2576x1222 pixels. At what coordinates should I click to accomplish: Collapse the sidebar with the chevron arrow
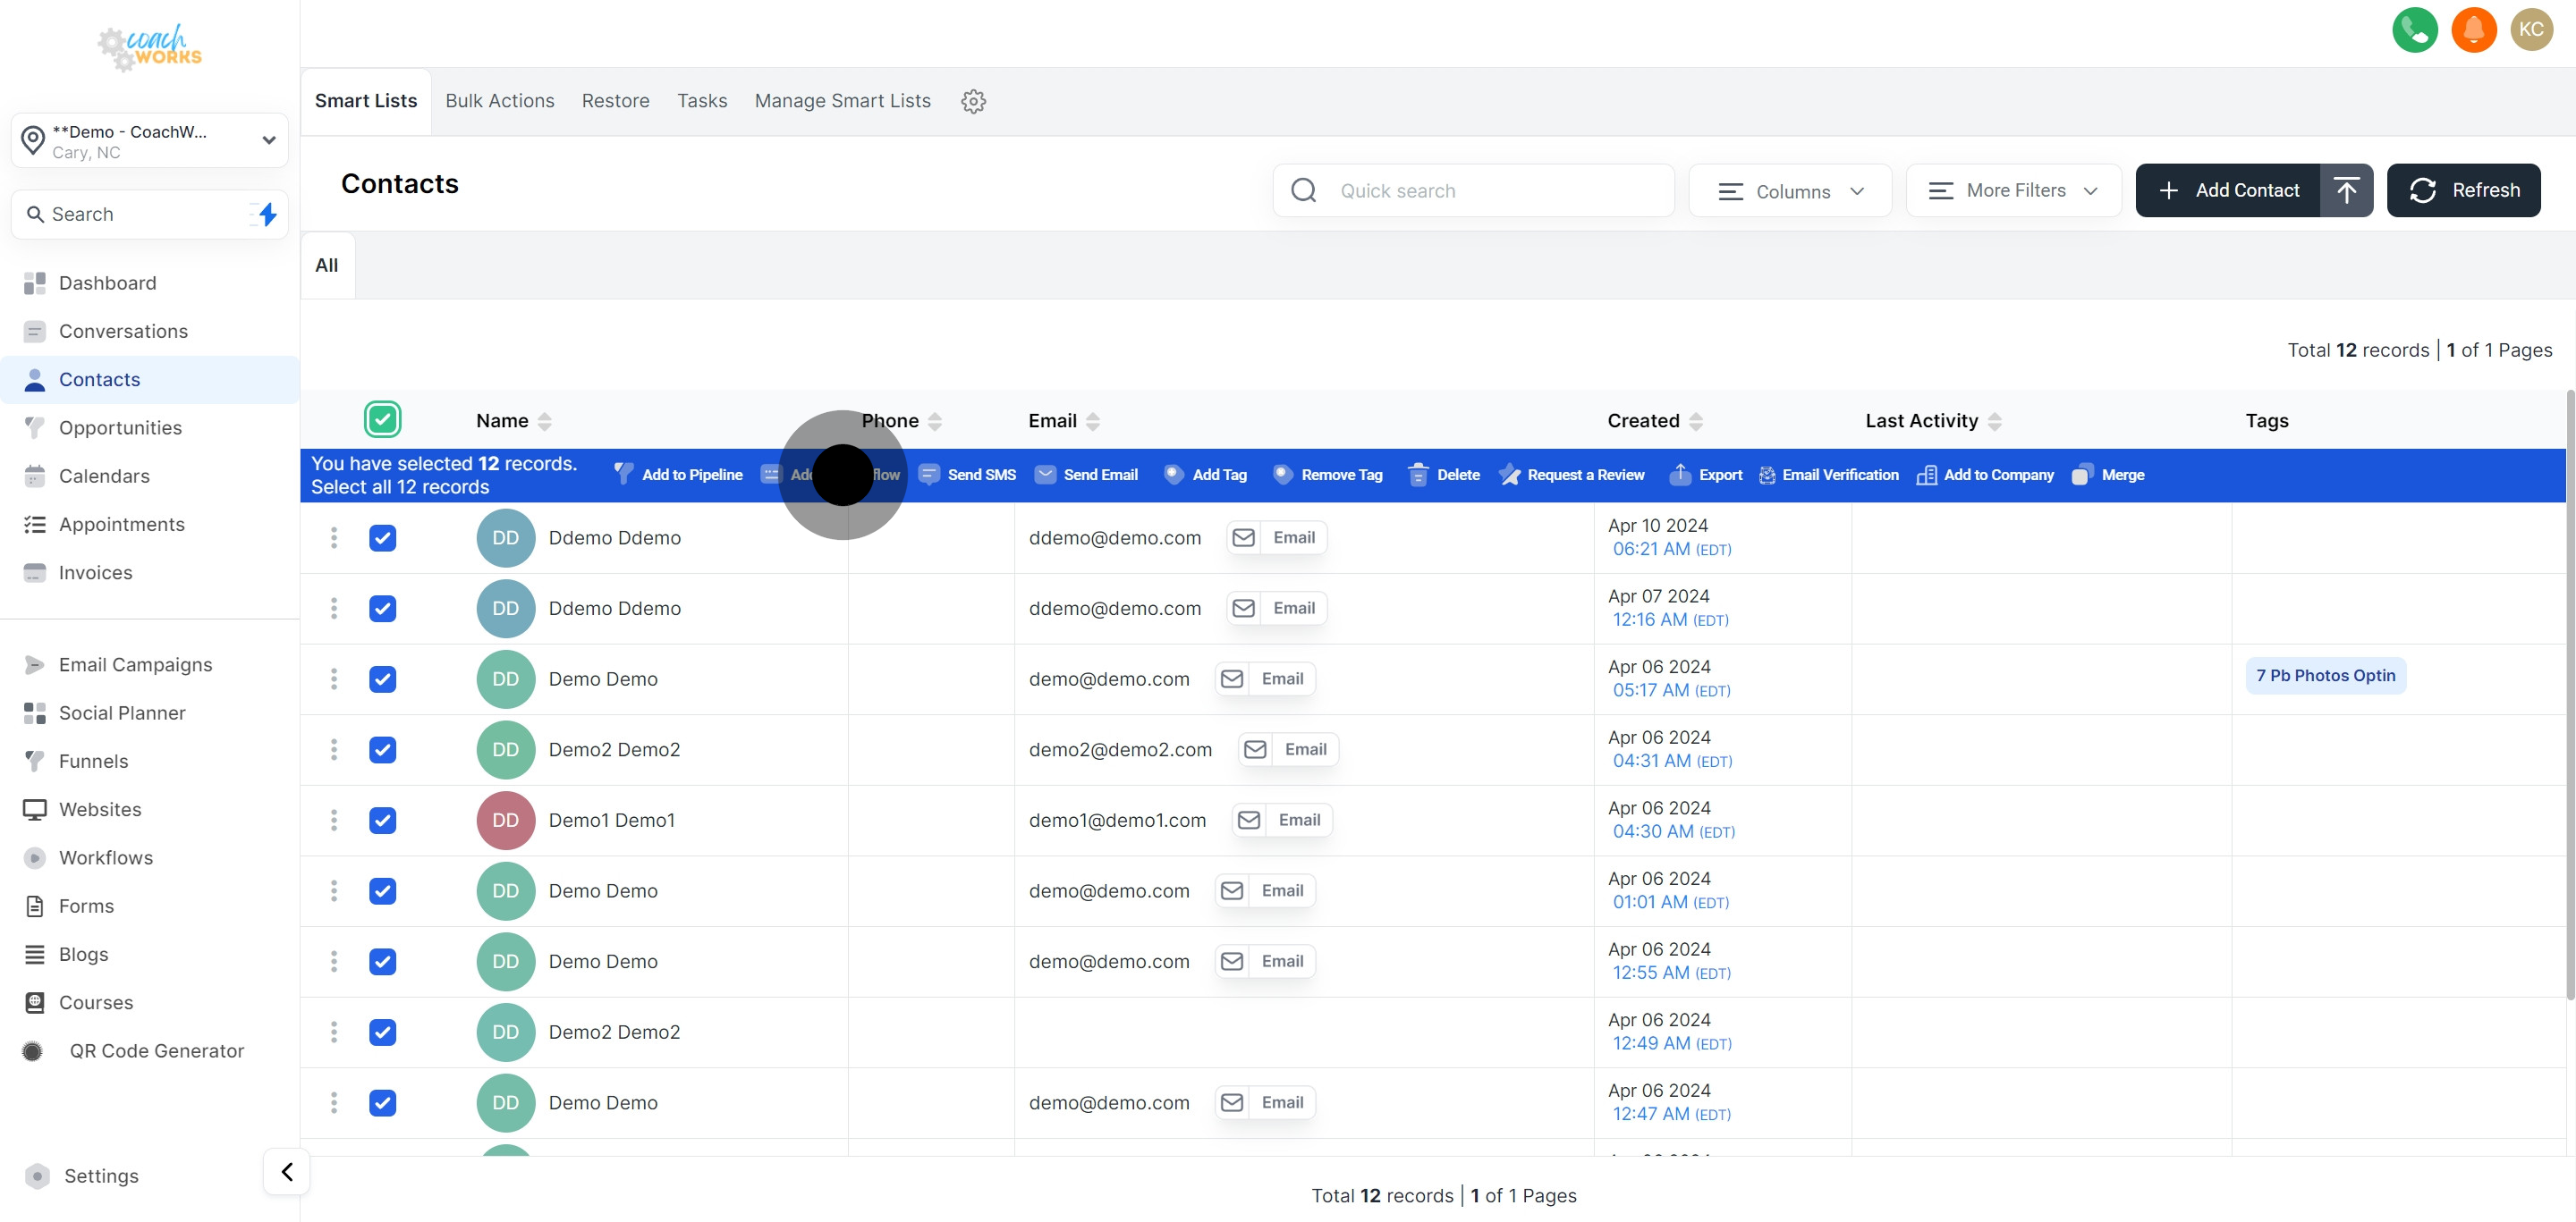click(x=287, y=1171)
